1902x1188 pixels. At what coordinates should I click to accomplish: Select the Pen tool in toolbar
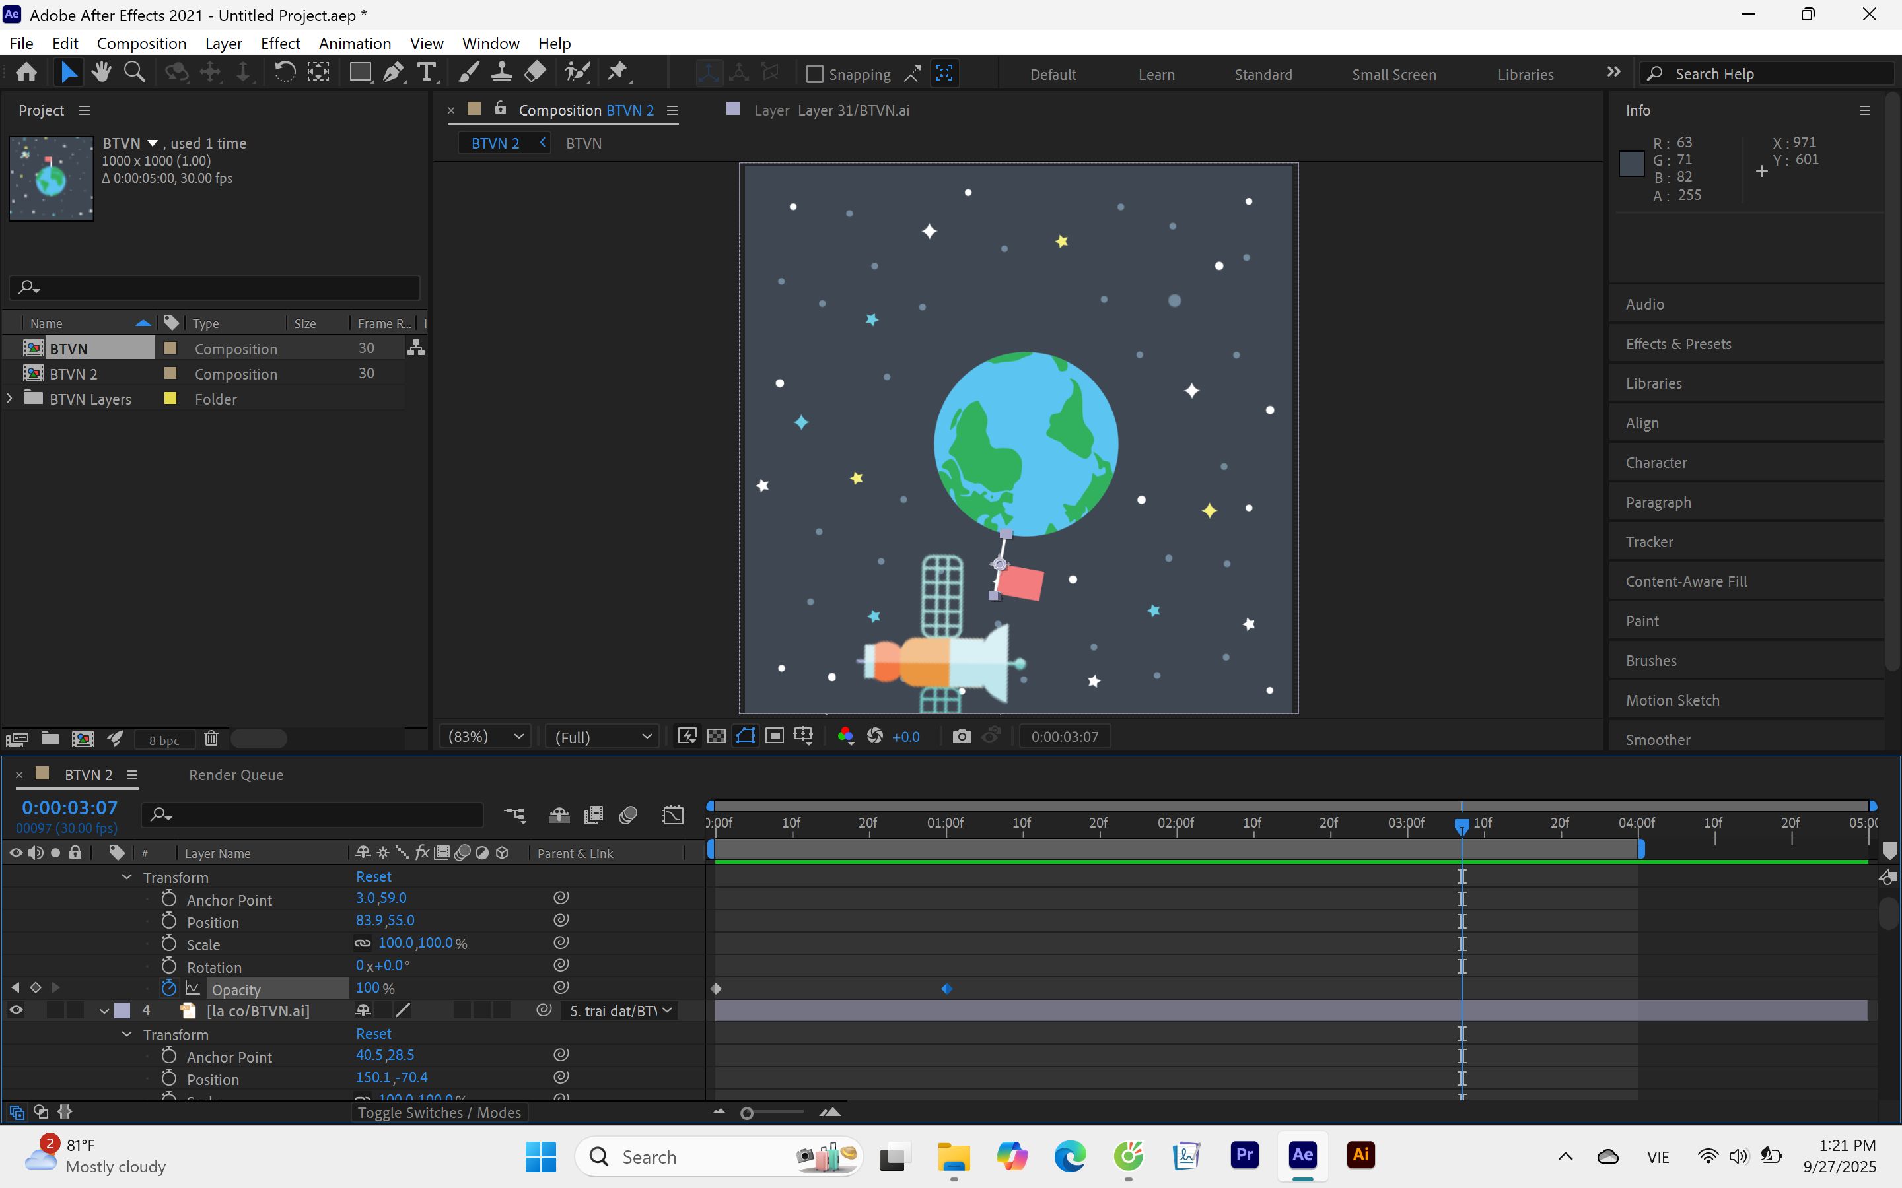(393, 73)
